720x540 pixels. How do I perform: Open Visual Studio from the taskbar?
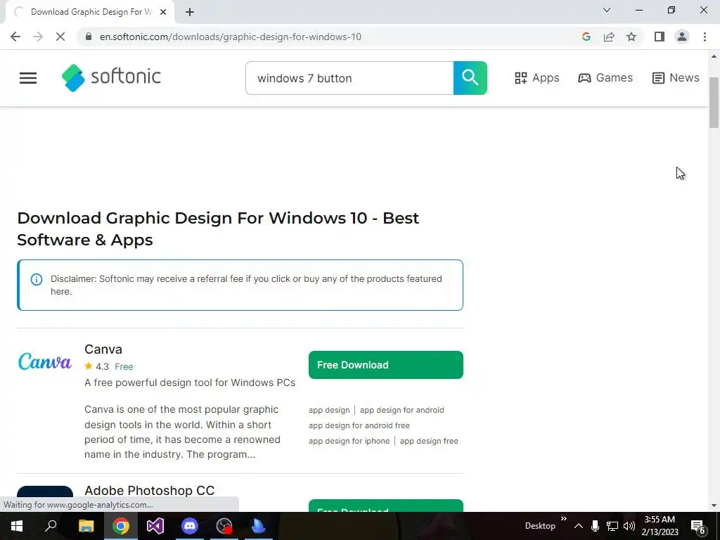tap(155, 526)
